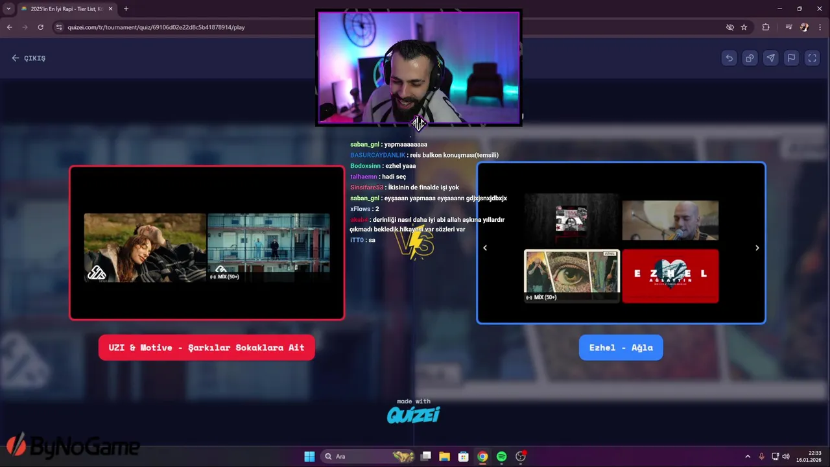
Task: Open the media control music icon
Action: 788,27
